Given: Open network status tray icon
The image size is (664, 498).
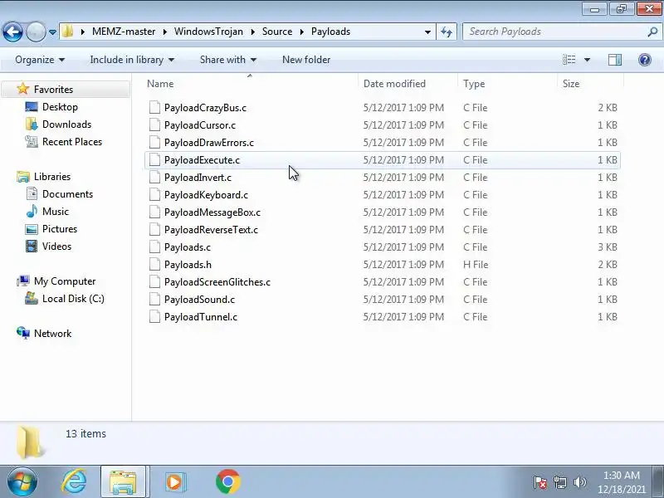Looking at the screenshot, I should (x=559, y=482).
